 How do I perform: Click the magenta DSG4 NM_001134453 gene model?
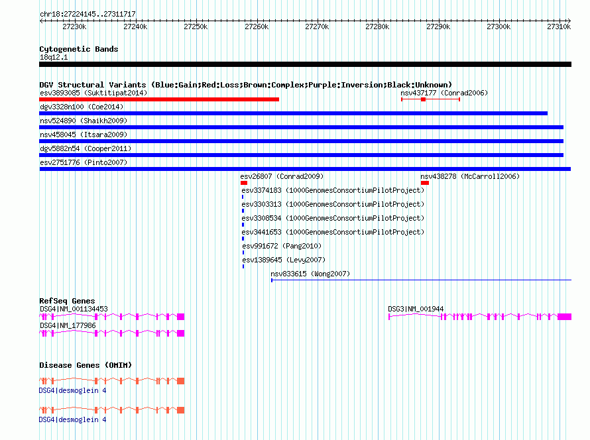pos(112,317)
